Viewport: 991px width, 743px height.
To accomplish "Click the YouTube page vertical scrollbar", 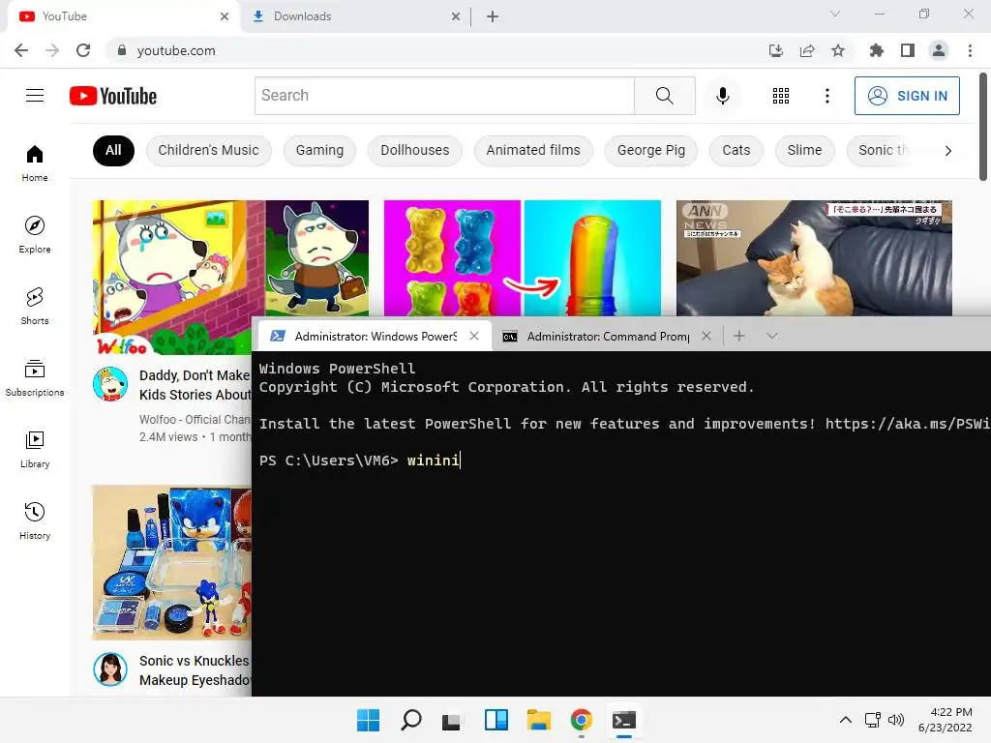I will point(983,127).
